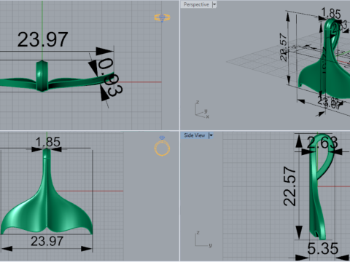Select the rotated 0.93 thickness dimension
Image resolution: width=350 pixels, height=262 pixels.
pos(110,78)
